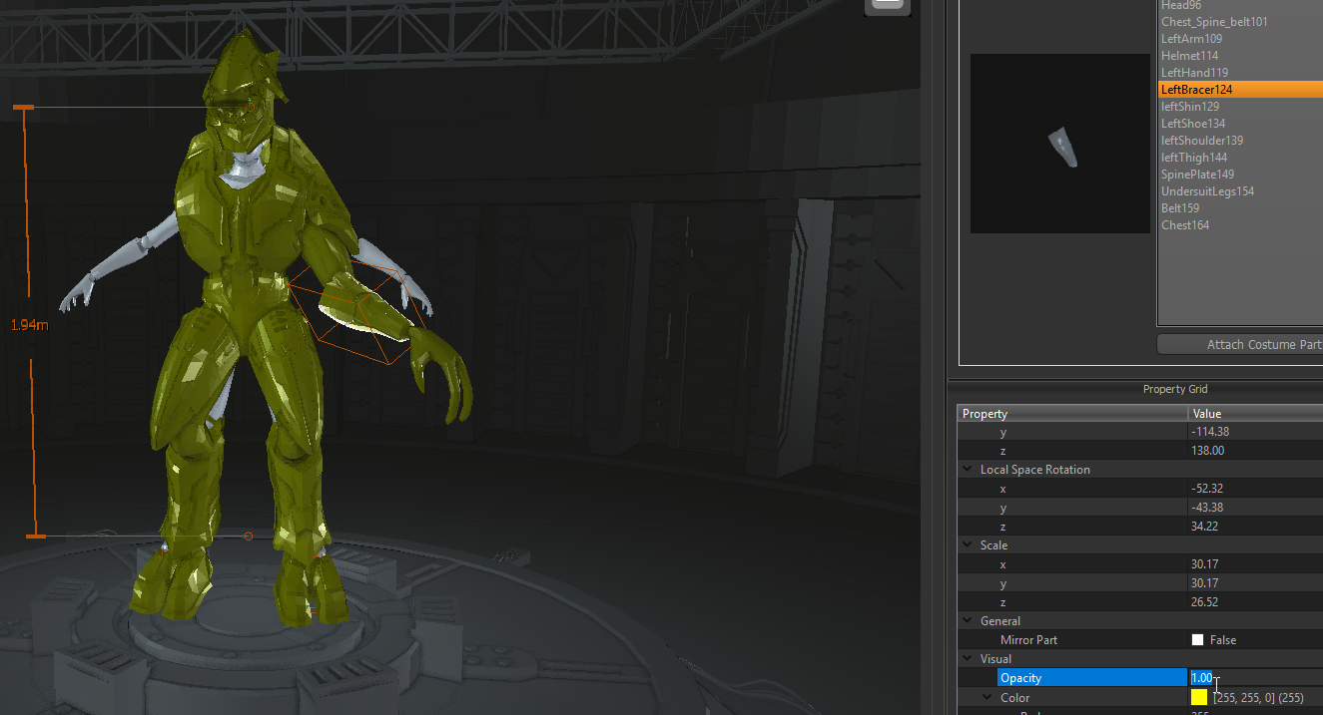This screenshot has height=715, width=1323.
Task: Select SpinePlate149 costume part
Action: 1197,175
